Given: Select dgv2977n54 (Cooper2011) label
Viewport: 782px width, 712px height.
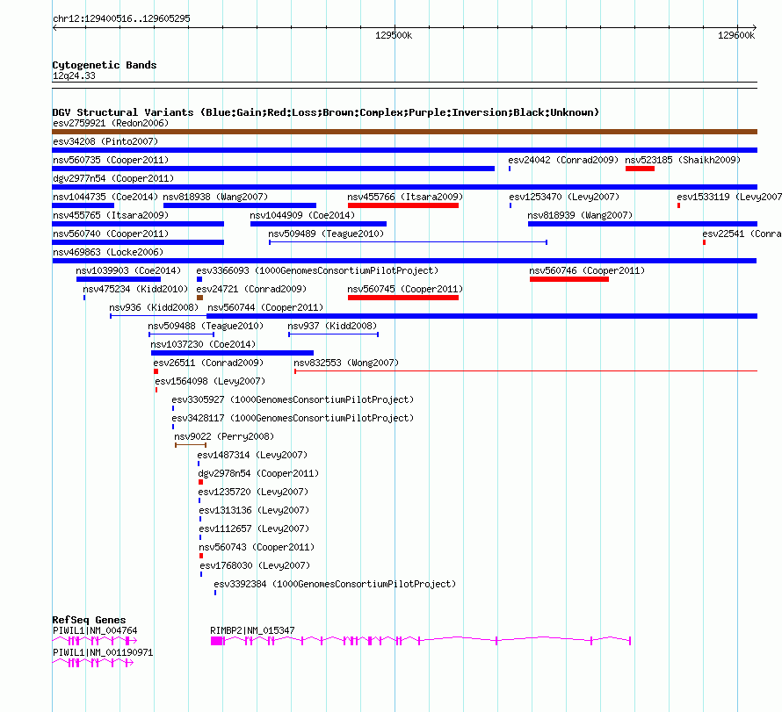Looking at the screenshot, I should 113,178.
